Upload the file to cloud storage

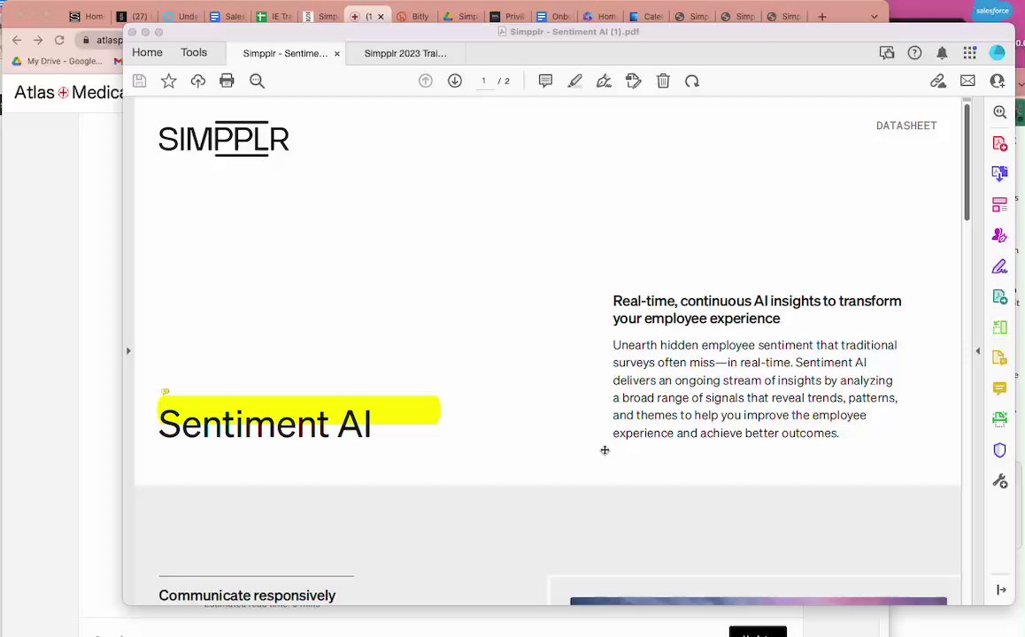point(198,81)
